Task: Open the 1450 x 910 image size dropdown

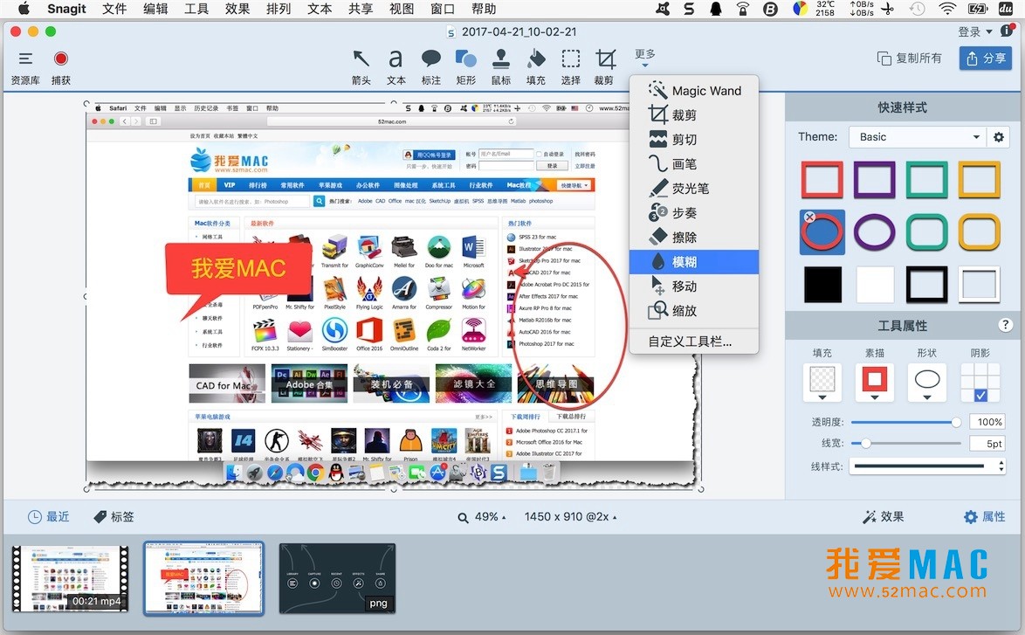Action: 571,516
